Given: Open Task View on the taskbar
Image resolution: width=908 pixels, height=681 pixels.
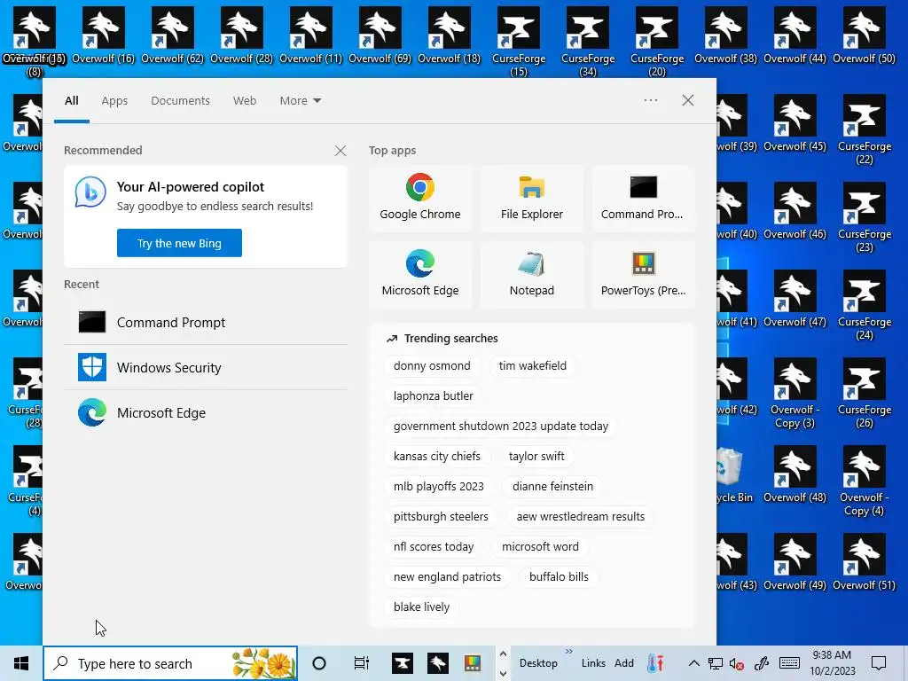Looking at the screenshot, I should pos(362,663).
